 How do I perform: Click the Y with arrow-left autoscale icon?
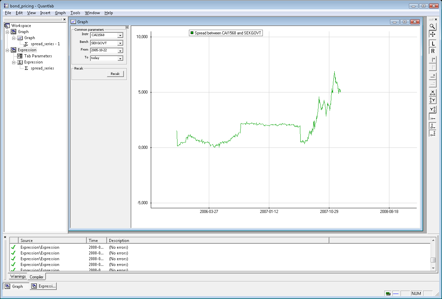(x=433, y=100)
